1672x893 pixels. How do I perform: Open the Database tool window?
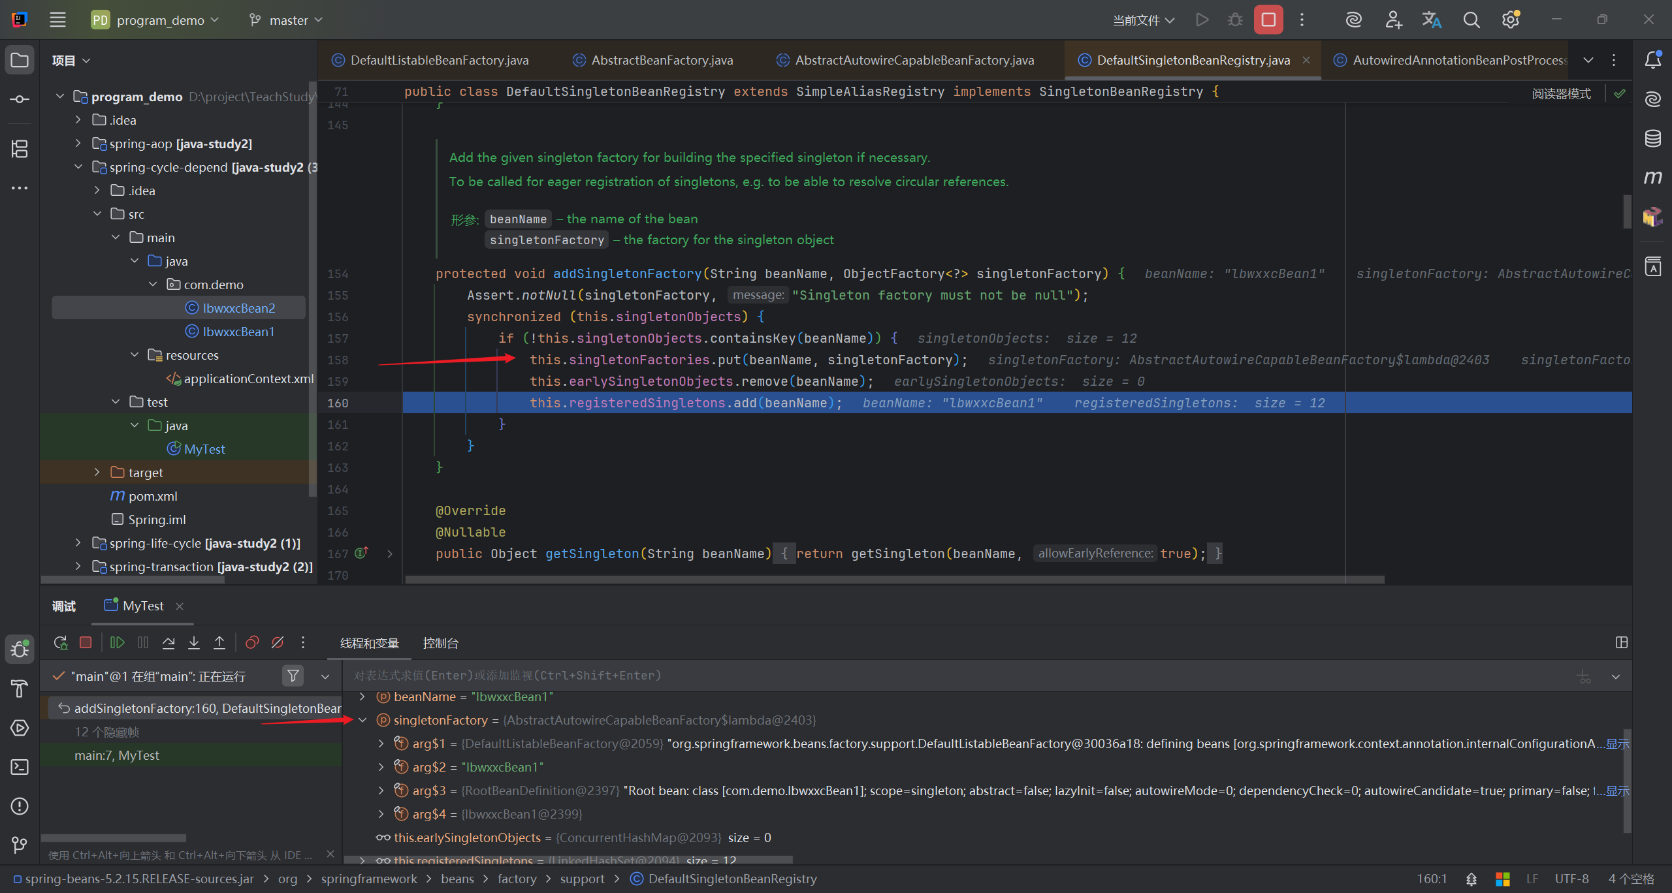tap(1652, 138)
